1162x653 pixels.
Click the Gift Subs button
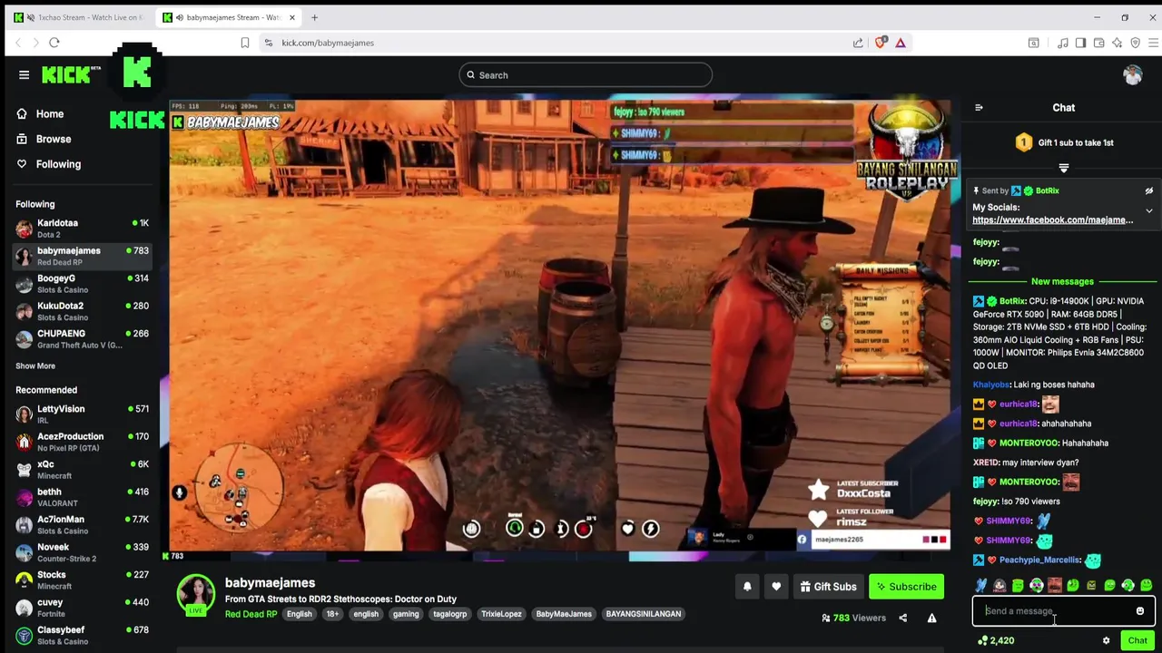pyautogui.click(x=827, y=587)
